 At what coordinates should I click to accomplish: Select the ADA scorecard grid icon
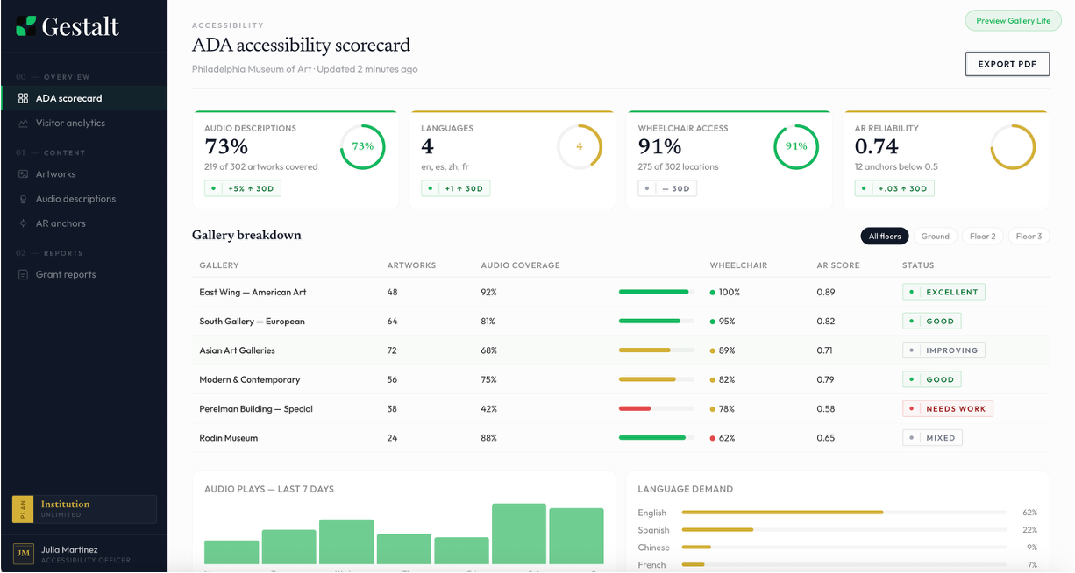click(x=23, y=99)
